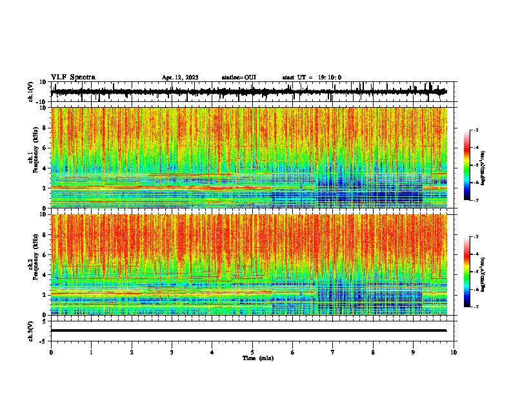The image size is (511, 395).
Task: Select the date "Apr. 12, 2023" in header
Action: [x=180, y=77]
